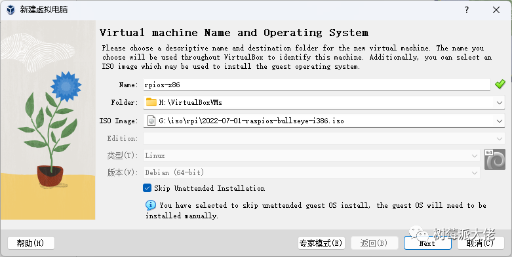Close the new virtual machine dialog
The image size is (512, 257).
pyautogui.click(x=496, y=10)
